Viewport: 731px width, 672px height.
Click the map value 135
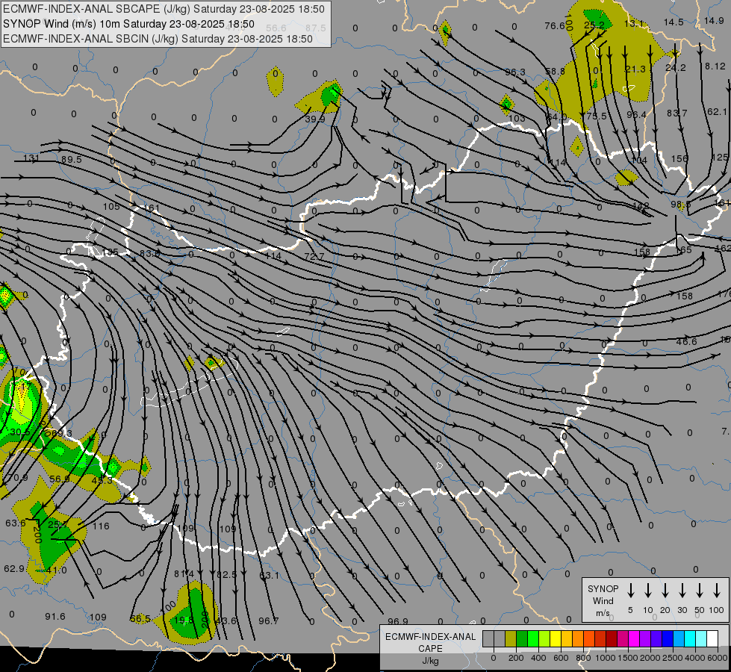110,252
